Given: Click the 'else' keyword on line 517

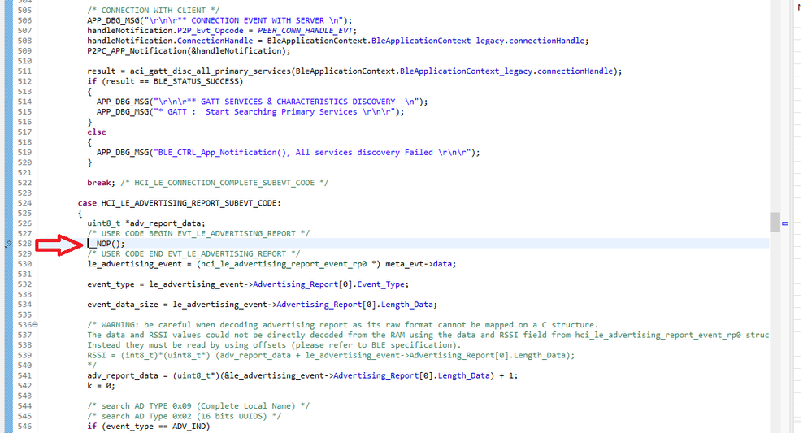Looking at the screenshot, I should 97,132.
